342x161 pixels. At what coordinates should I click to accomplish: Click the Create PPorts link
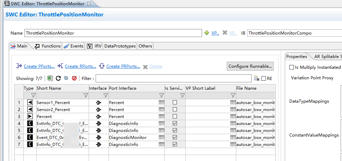pyautogui.click(x=39, y=66)
